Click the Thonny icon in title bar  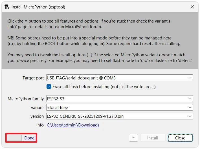click(6, 7)
